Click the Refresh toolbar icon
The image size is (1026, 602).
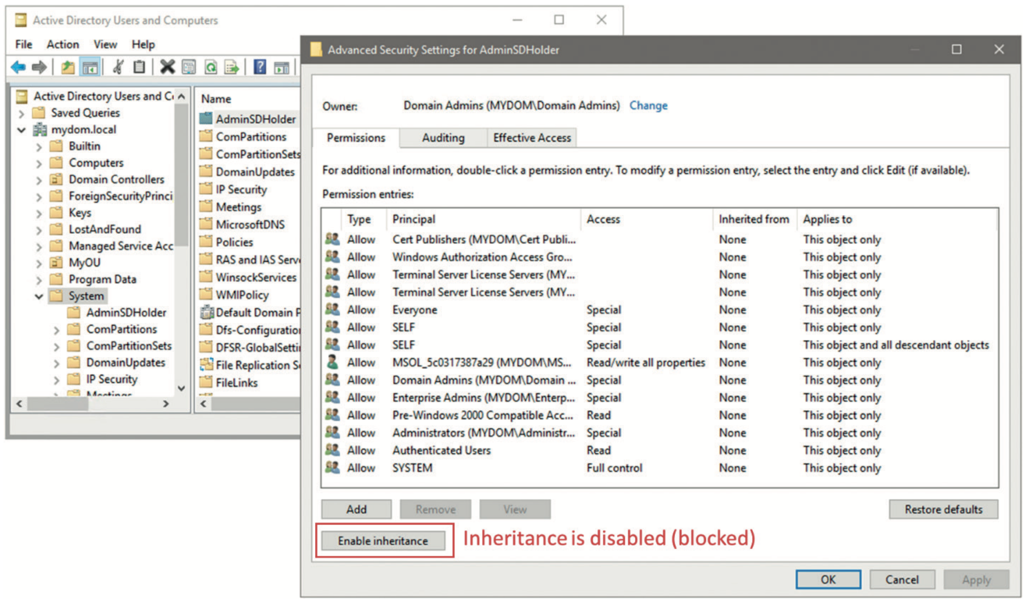[x=210, y=67]
